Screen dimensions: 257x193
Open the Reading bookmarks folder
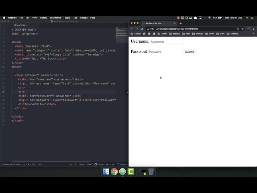click(x=174, y=34)
